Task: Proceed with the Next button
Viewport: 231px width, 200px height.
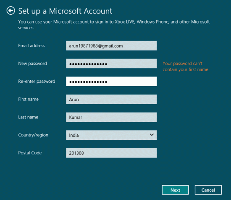Action: (175, 190)
